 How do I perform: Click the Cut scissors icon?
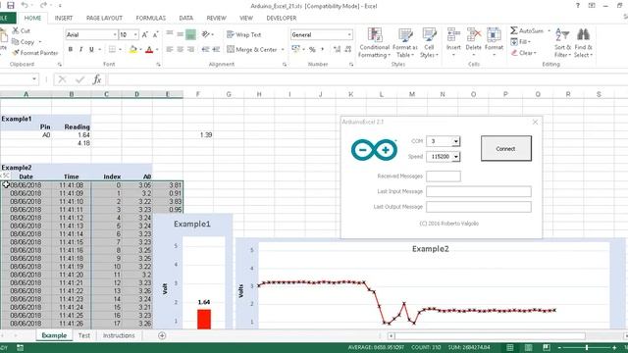[x=16, y=30]
